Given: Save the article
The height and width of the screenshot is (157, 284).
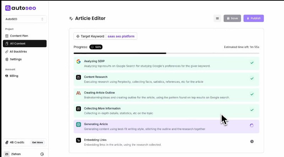Looking at the screenshot, I should click(232, 18).
